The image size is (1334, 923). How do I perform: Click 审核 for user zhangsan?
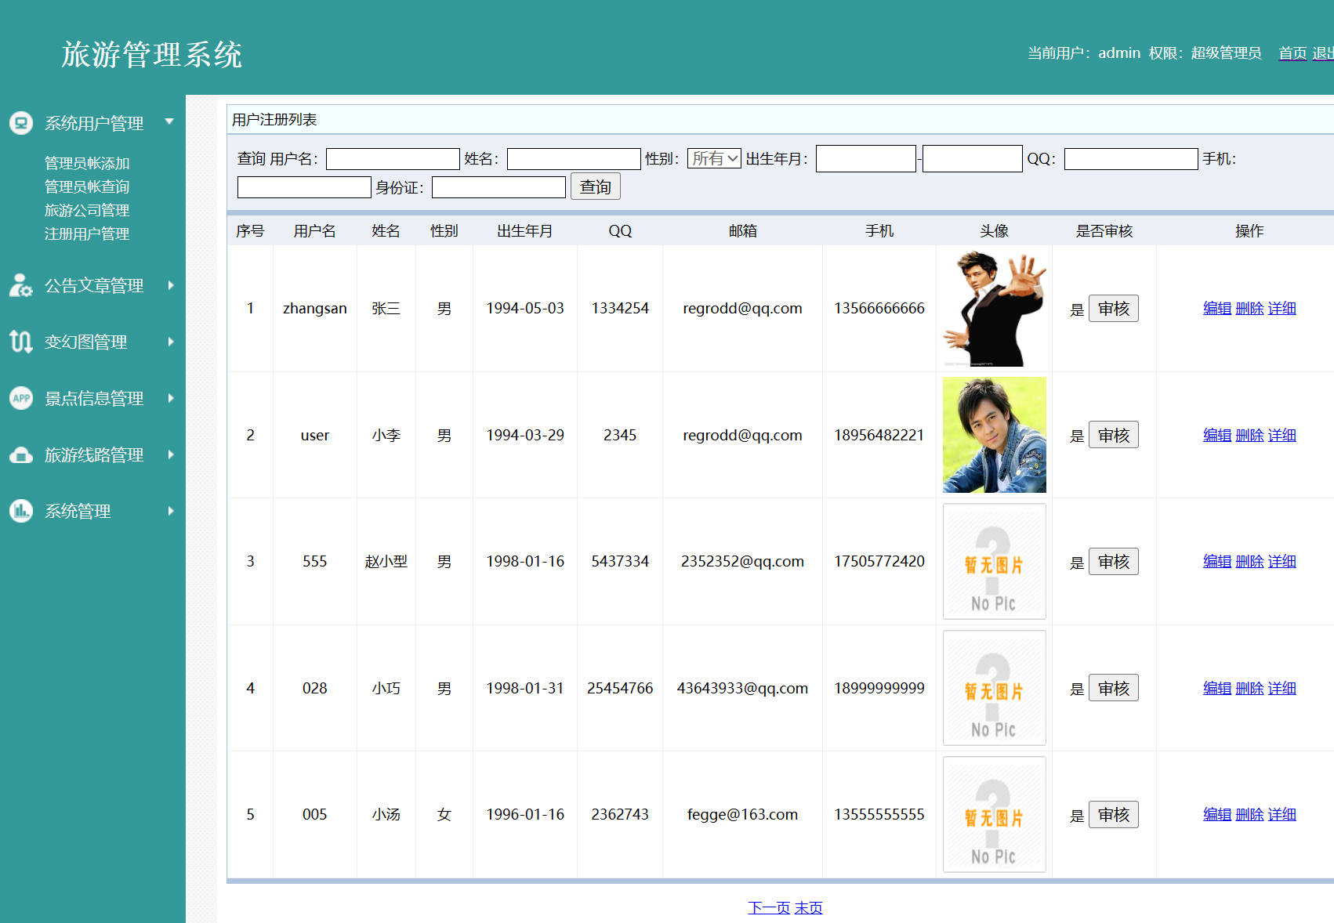1113,308
